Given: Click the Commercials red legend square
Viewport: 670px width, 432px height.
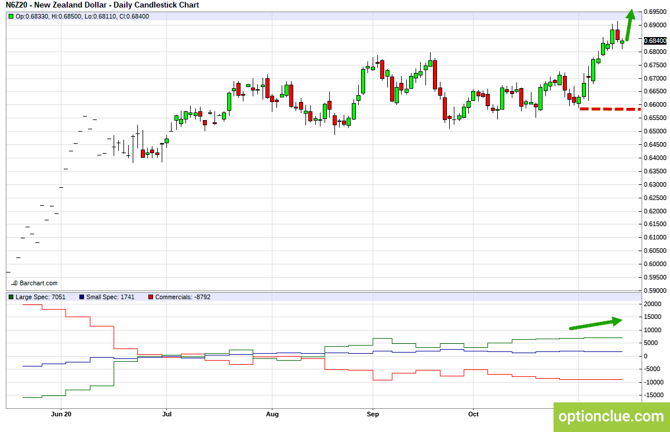Looking at the screenshot, I should pos(151,297).
